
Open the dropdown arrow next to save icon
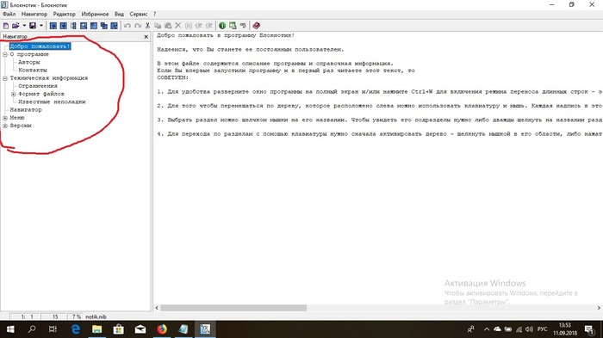[x=40, y=26]
